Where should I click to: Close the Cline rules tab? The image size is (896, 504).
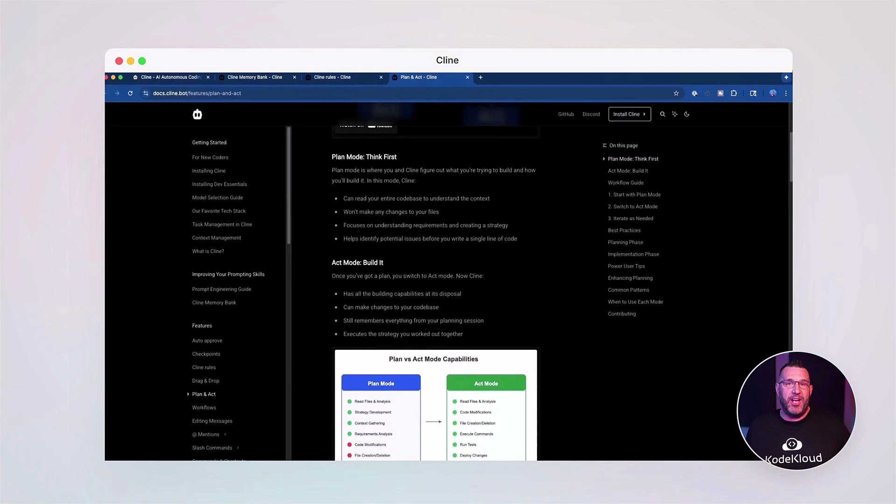coord(381,77)
